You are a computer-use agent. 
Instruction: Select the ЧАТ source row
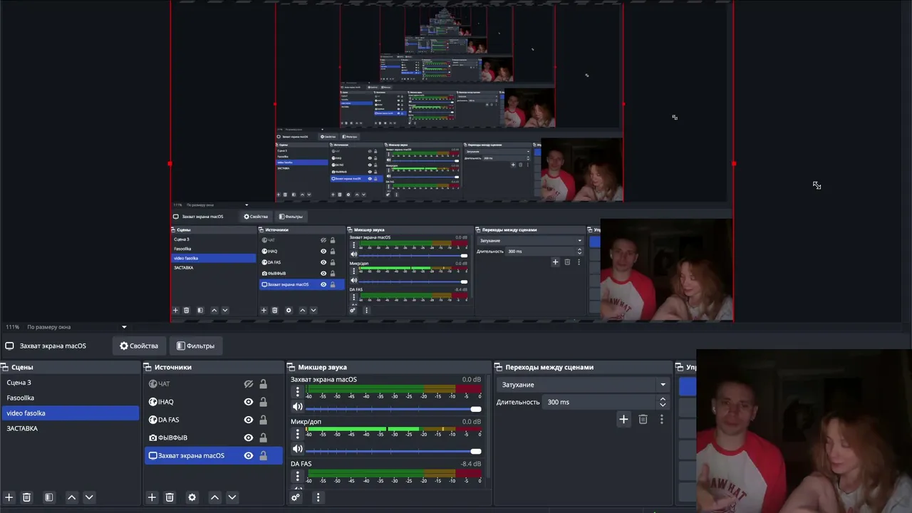[x=213, y=384]
